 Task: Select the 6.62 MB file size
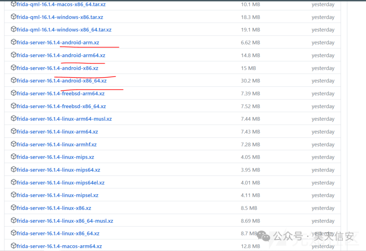click(x=250, y=42)
